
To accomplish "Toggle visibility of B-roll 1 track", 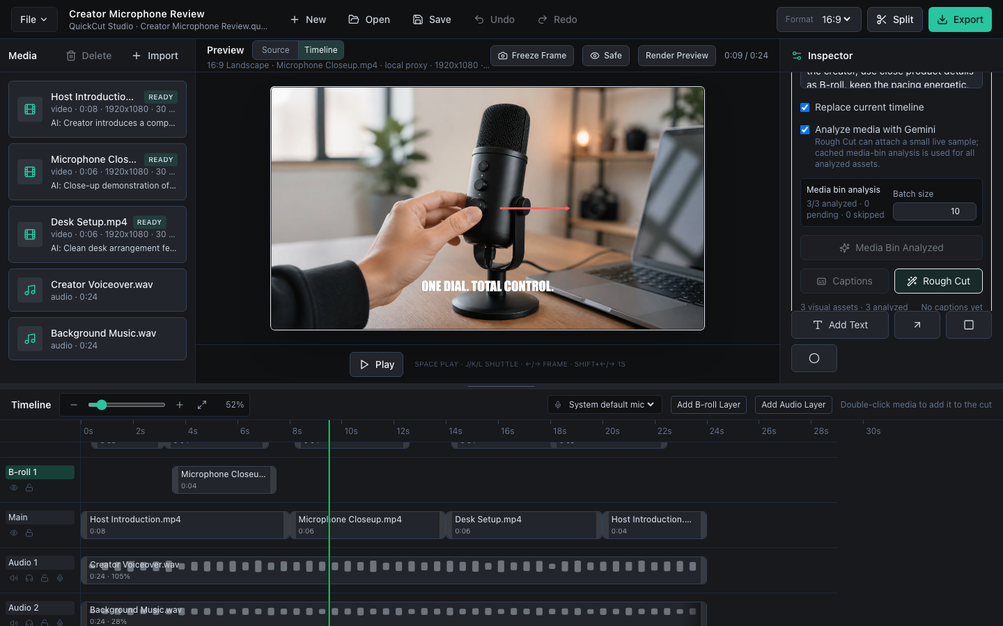I will click(x=14, y=488).
